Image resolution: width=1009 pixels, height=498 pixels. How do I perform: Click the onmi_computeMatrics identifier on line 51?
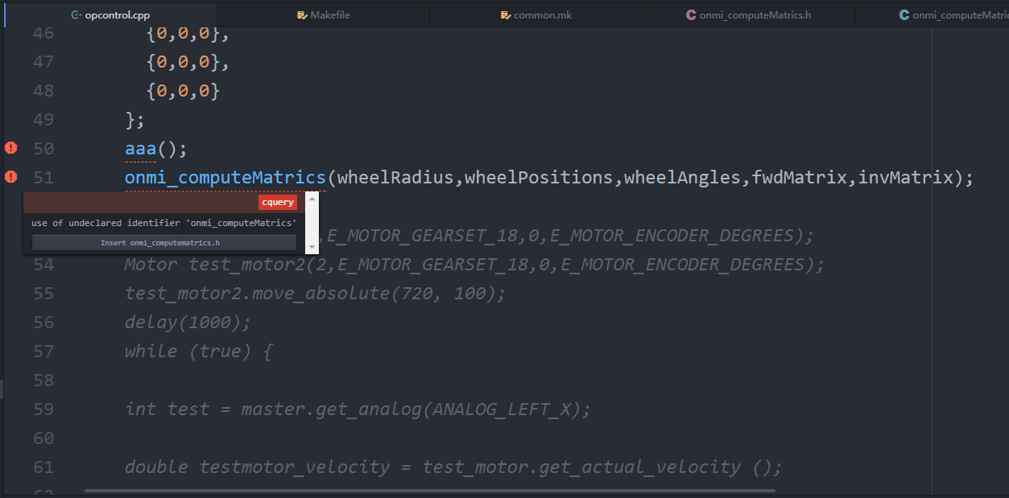coord(225,178)
